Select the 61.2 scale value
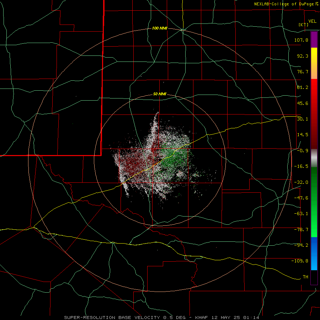Screen dimensions: 320x320 (x=303, y=87)
